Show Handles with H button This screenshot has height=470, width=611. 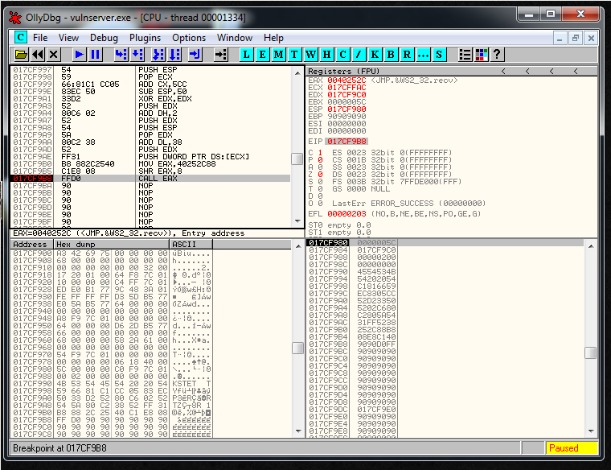pyautogui.click(x=327, y=55)
